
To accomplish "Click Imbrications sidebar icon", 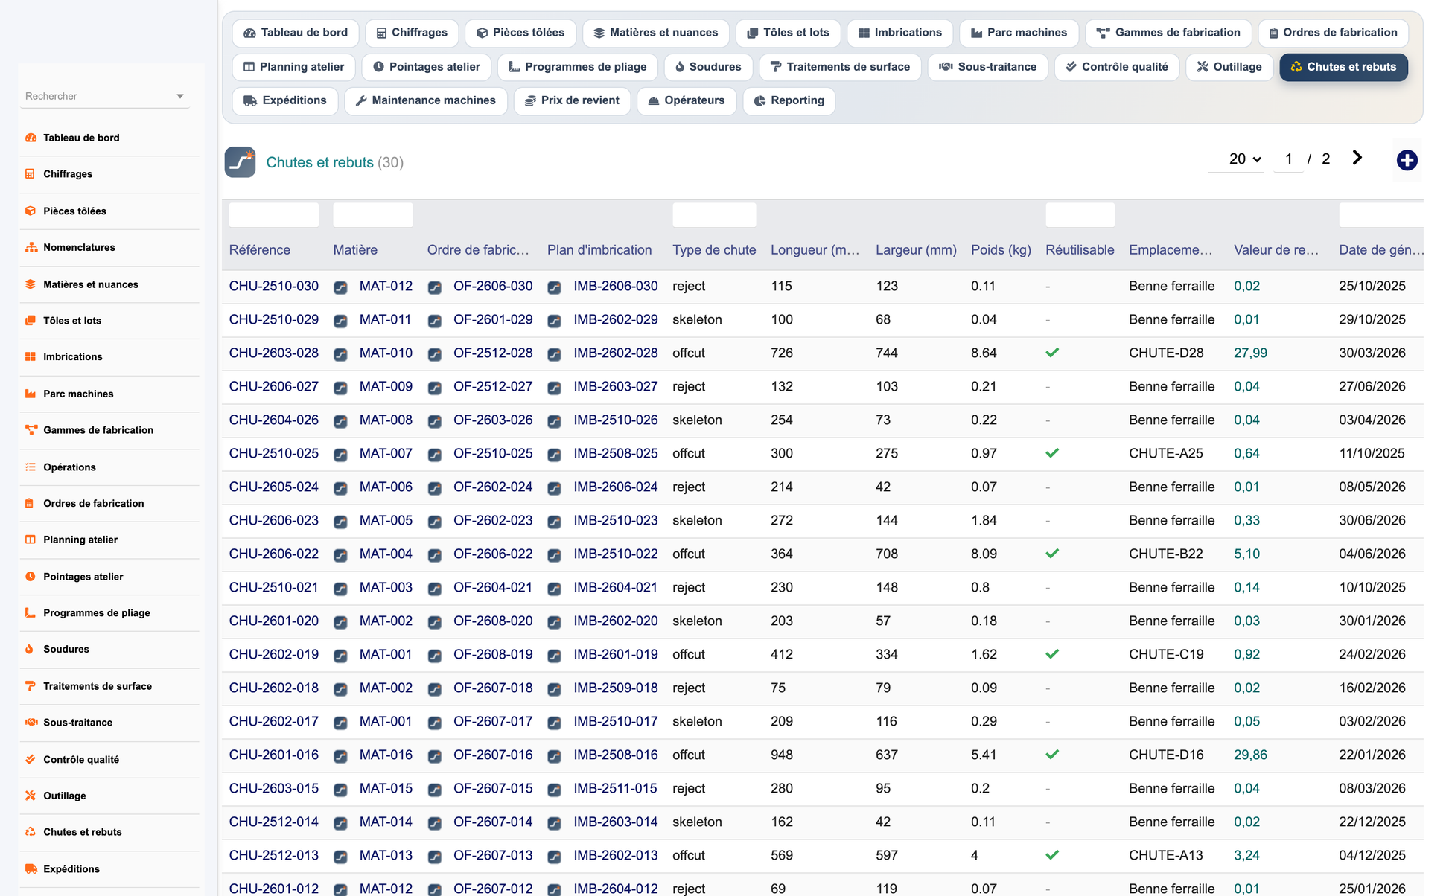I will [x=31, y=356].
